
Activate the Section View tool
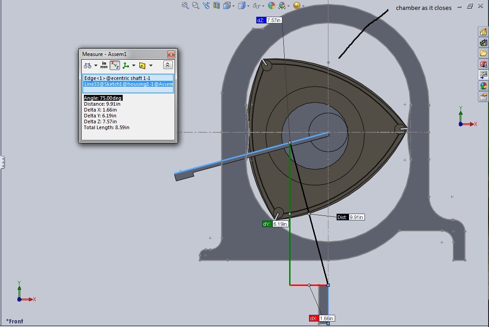click(217, 5)
